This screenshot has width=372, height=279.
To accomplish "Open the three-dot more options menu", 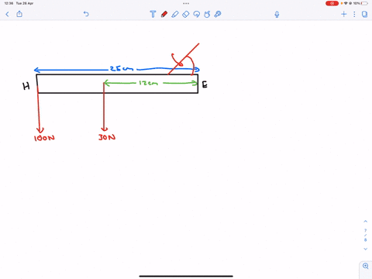I will [354, 14].
